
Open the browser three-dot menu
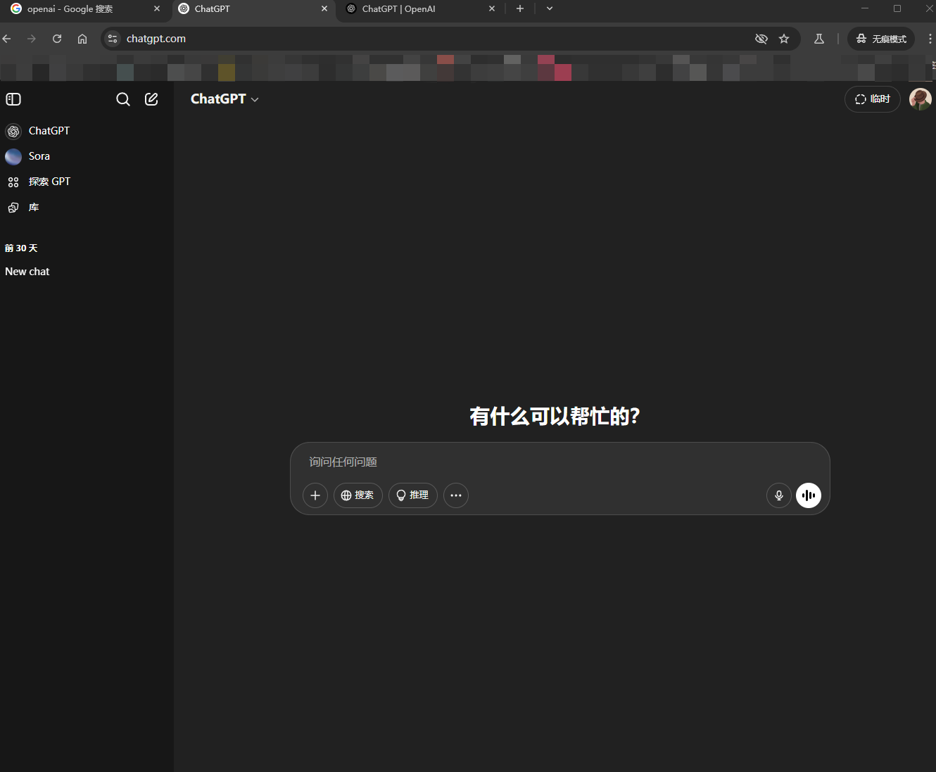point(930,39)
